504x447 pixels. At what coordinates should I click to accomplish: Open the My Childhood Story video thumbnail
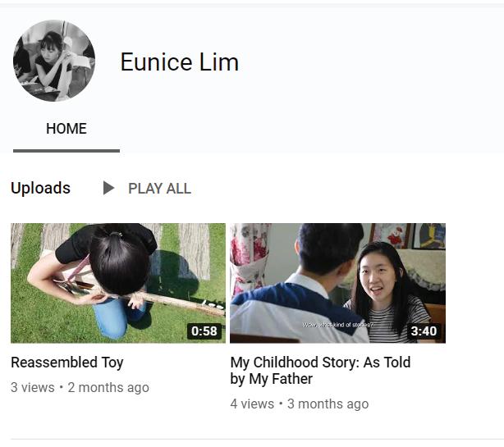[337, 283]
